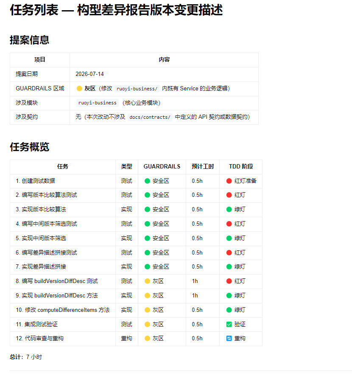
Task: Click red 红灯 dot in 编写中间版本筛选测试 row
Action: (x=229, y=224)
